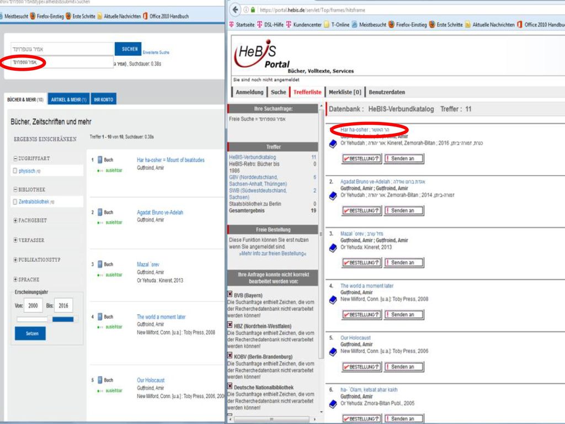Open Aktuelle Nachrichten bookmark in the left window

point(119,16)
